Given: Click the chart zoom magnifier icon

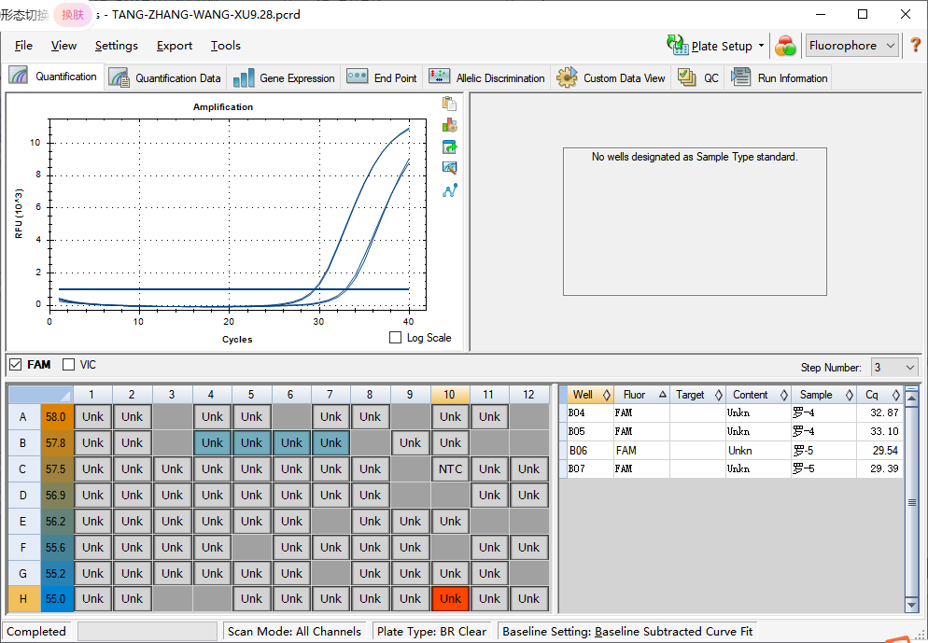Looking at the screenshot, I should pos(449,168).
